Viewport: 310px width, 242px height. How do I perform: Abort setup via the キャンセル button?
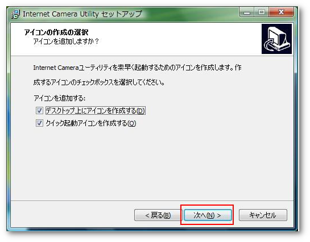pos(263,215)
